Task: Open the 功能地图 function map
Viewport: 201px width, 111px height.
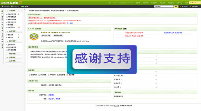Action: pos(15,6)
